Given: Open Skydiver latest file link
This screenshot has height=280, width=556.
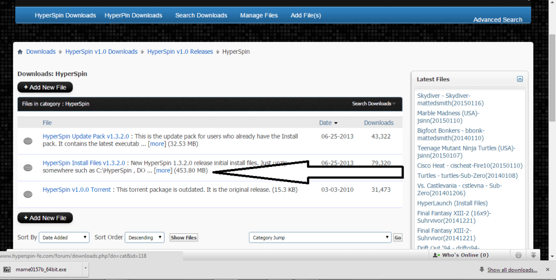Looking at the screenshot, I should (450, 99).
